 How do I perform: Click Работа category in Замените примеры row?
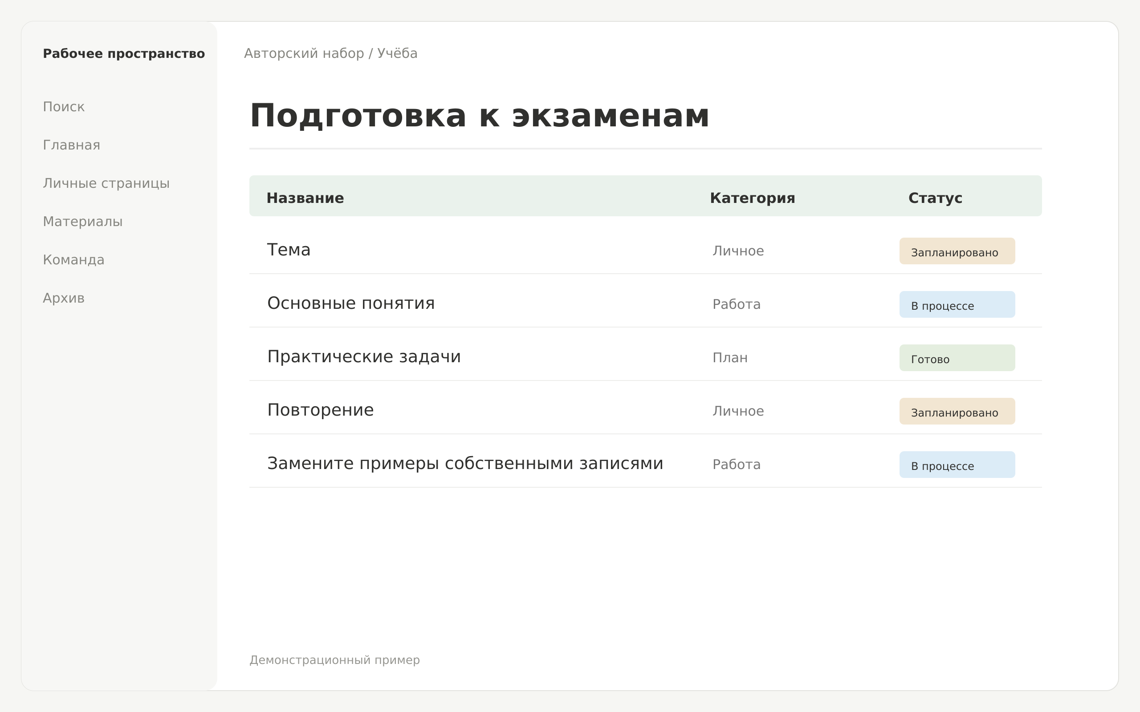[x=736, y=465]
